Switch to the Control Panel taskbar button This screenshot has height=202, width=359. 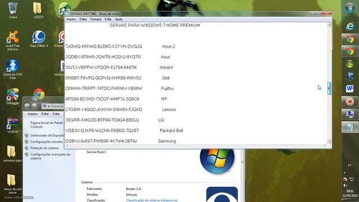(350, 114)
